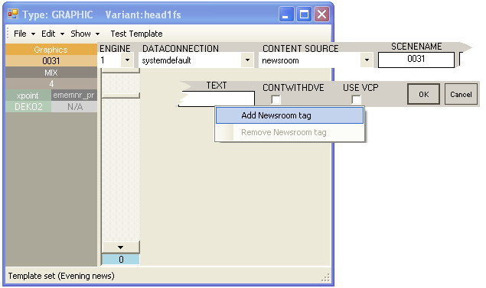Close the GRAPHIC template window
The width and height of the screenshot is (486, 288).
point(321,15)
